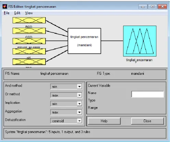Select the pH input variable box
The image size is (170, 142).
29,51
